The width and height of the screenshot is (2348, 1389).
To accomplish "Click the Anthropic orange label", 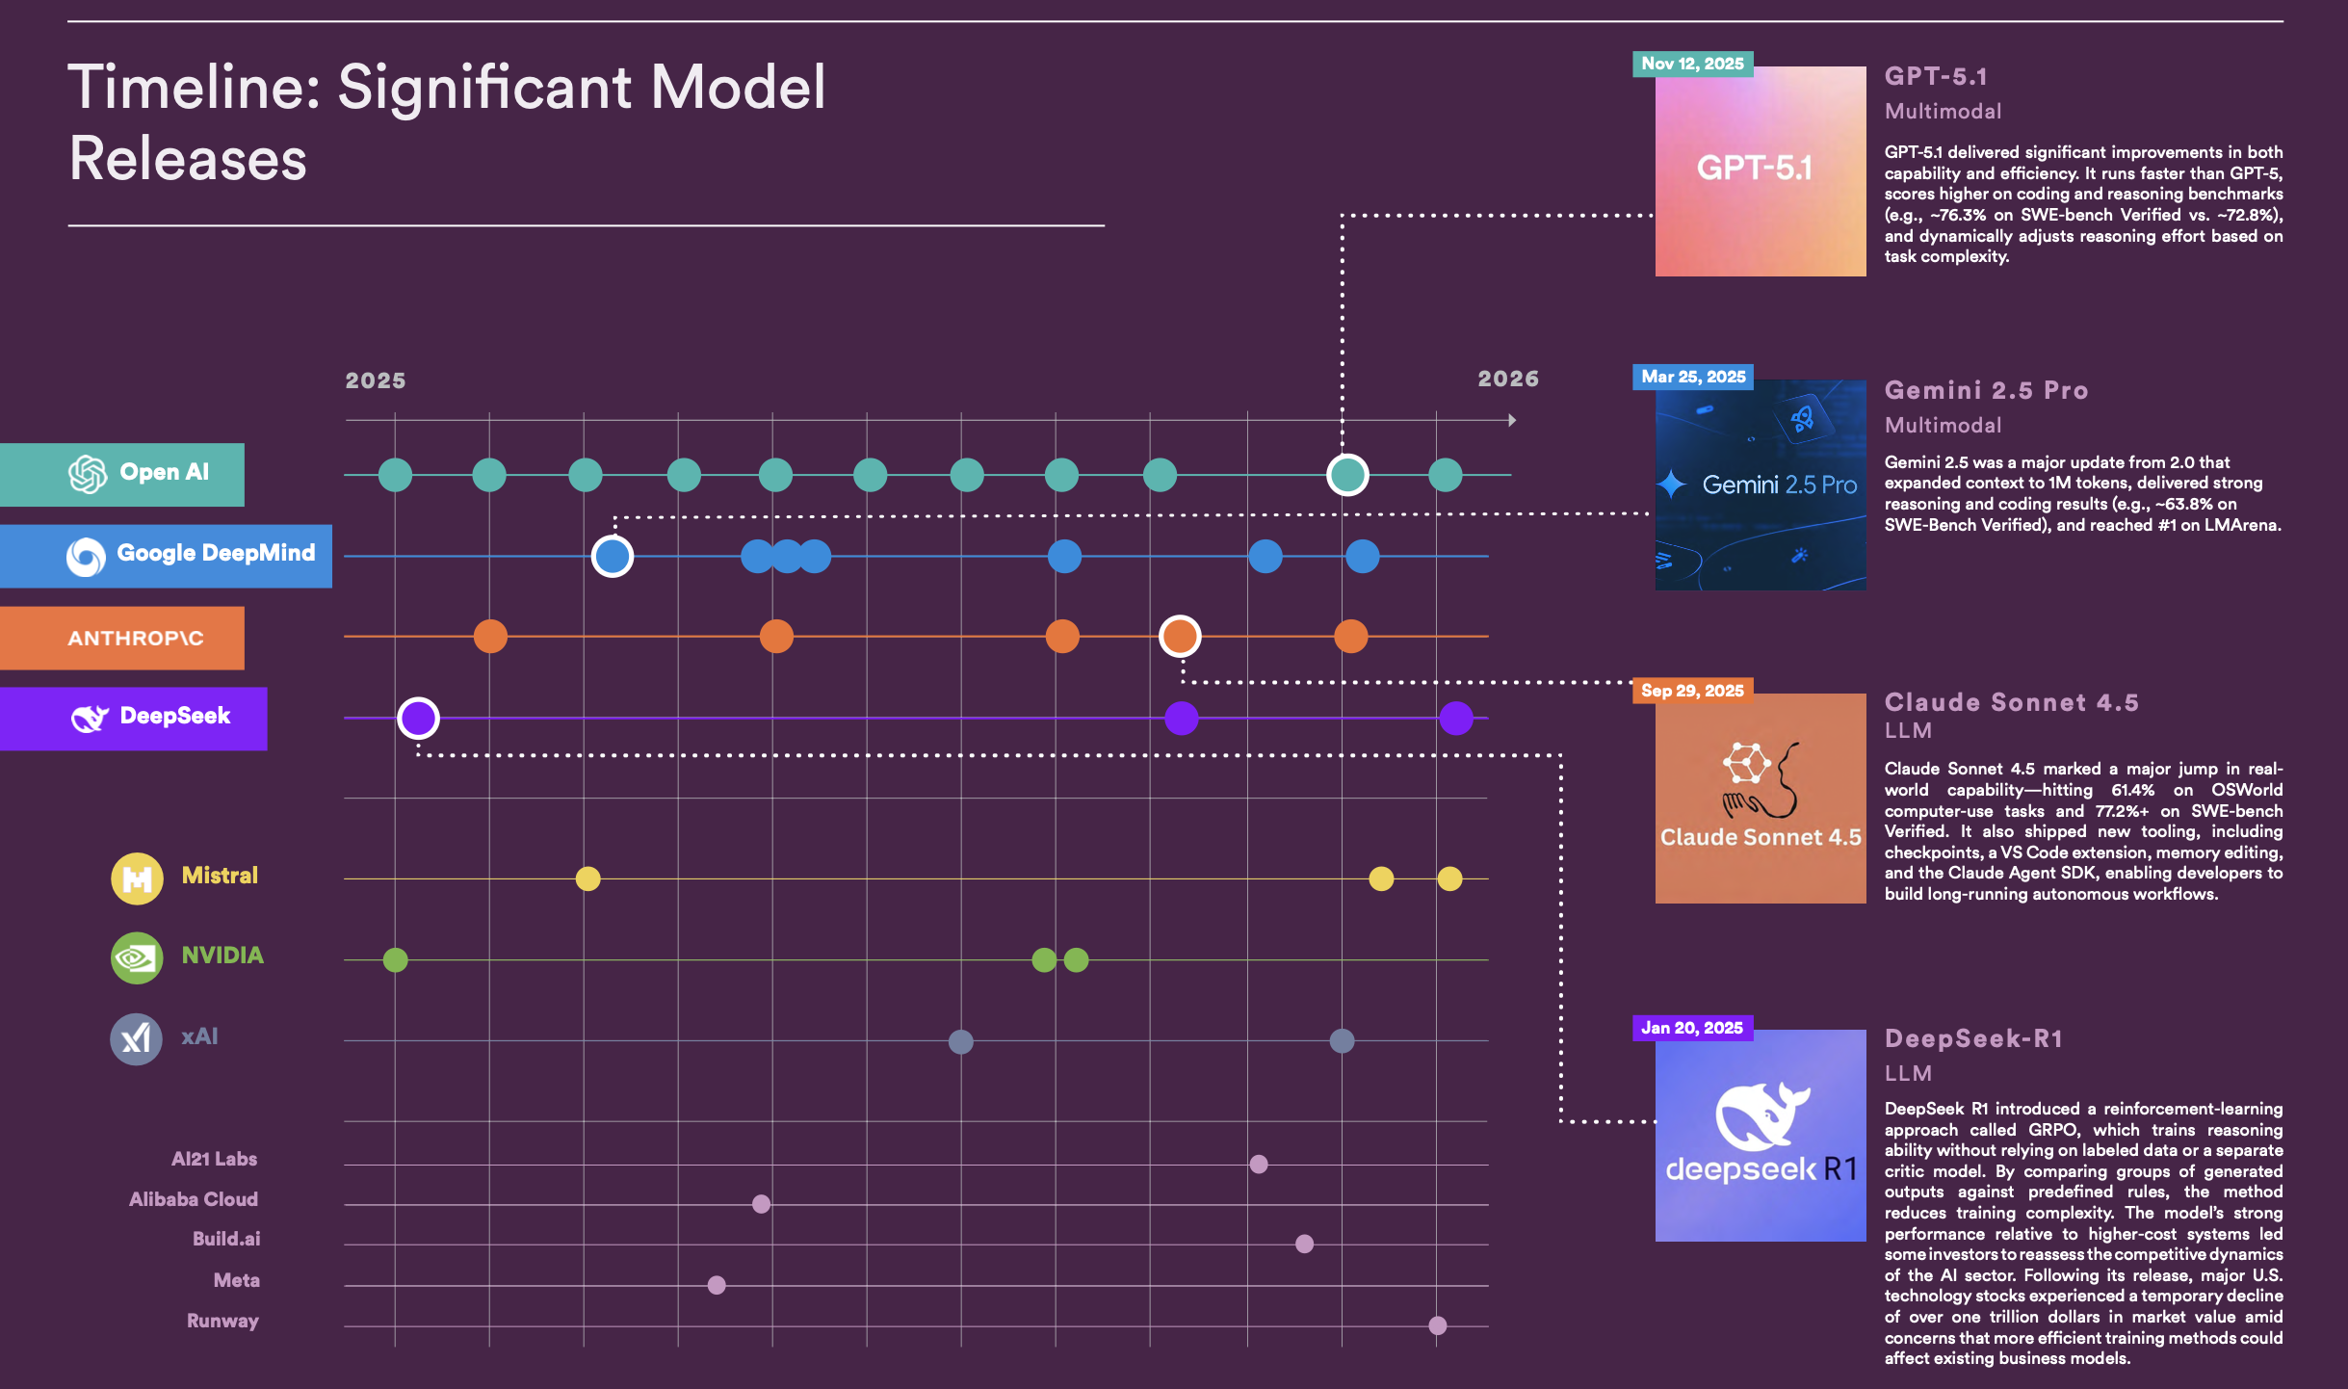I will [x=135, y=638].
